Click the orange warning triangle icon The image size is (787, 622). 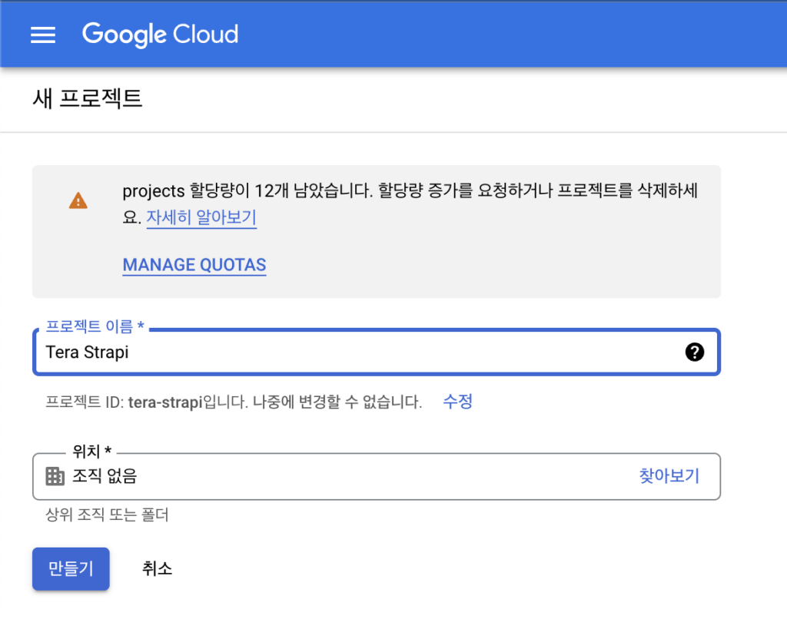pos(78,201)
